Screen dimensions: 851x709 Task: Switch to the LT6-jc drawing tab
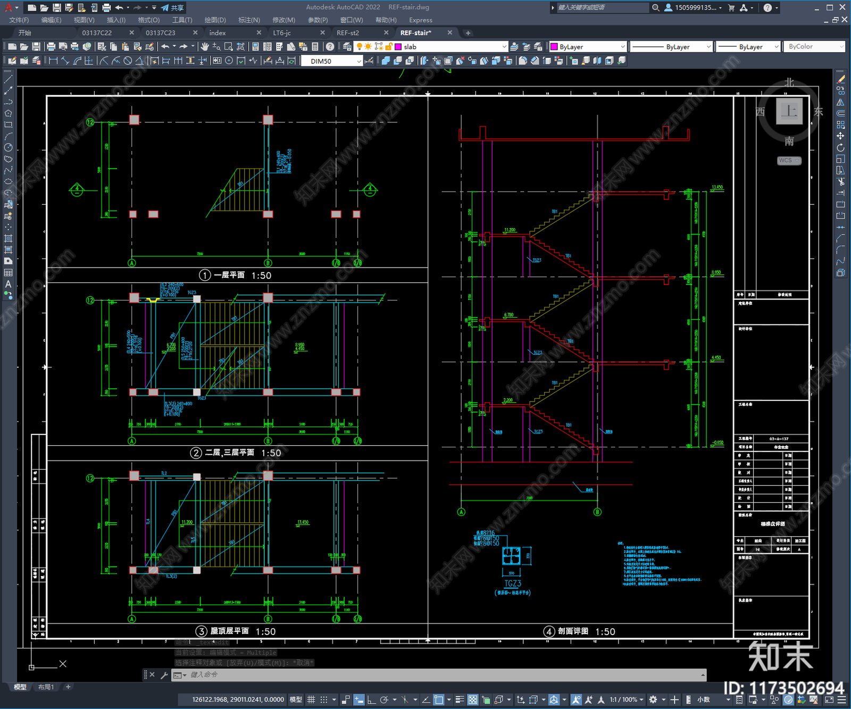[x=282, y=33]
